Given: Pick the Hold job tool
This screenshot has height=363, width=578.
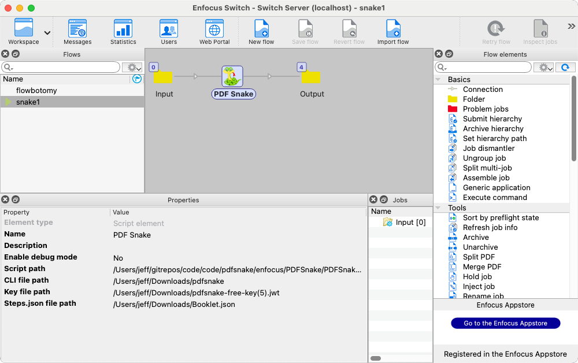Looking at the screenshot, I should [477, 276].
